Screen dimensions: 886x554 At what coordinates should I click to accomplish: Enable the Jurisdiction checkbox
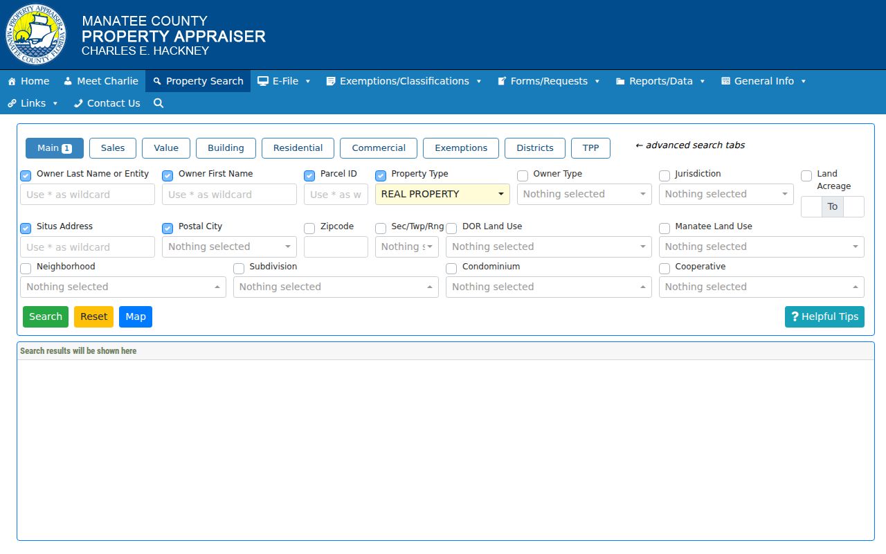pos(664,176)
